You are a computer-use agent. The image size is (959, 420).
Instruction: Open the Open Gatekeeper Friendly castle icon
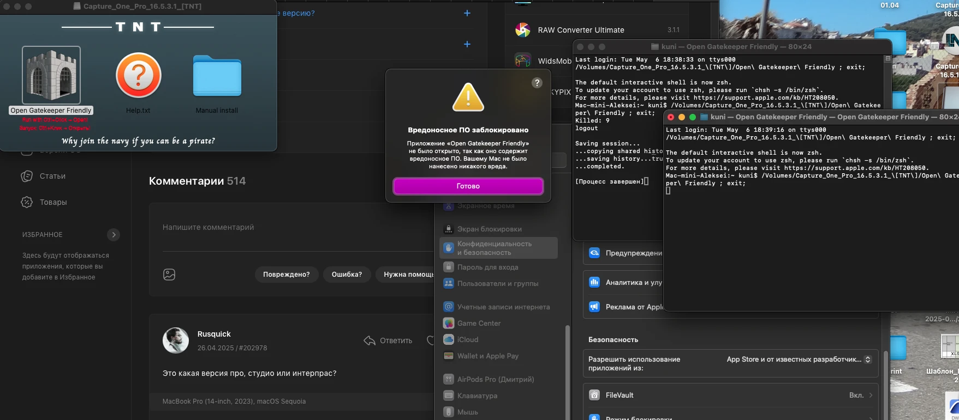tap(51, 75)
